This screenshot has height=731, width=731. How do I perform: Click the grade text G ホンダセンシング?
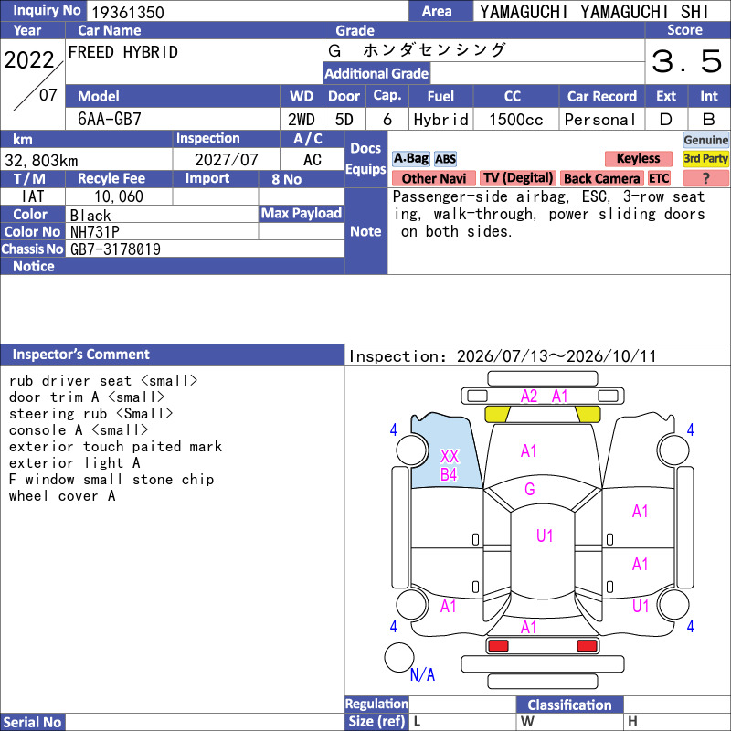(x=417, y=50)
